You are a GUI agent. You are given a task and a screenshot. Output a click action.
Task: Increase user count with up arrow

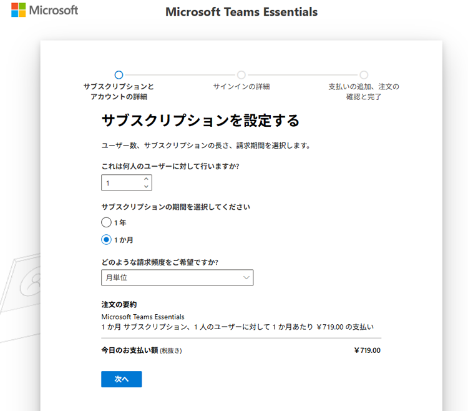tap(146, 179)
